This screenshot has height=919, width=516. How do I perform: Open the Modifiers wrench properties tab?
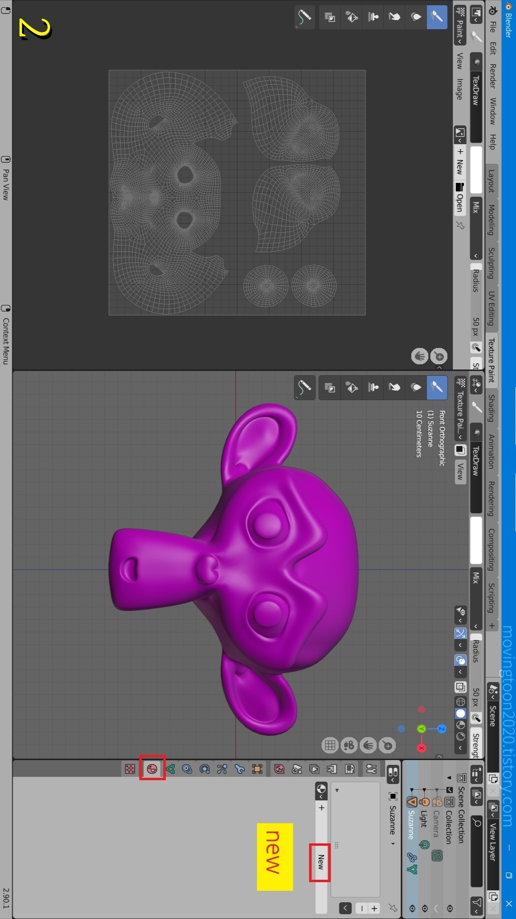pos(240,769)
